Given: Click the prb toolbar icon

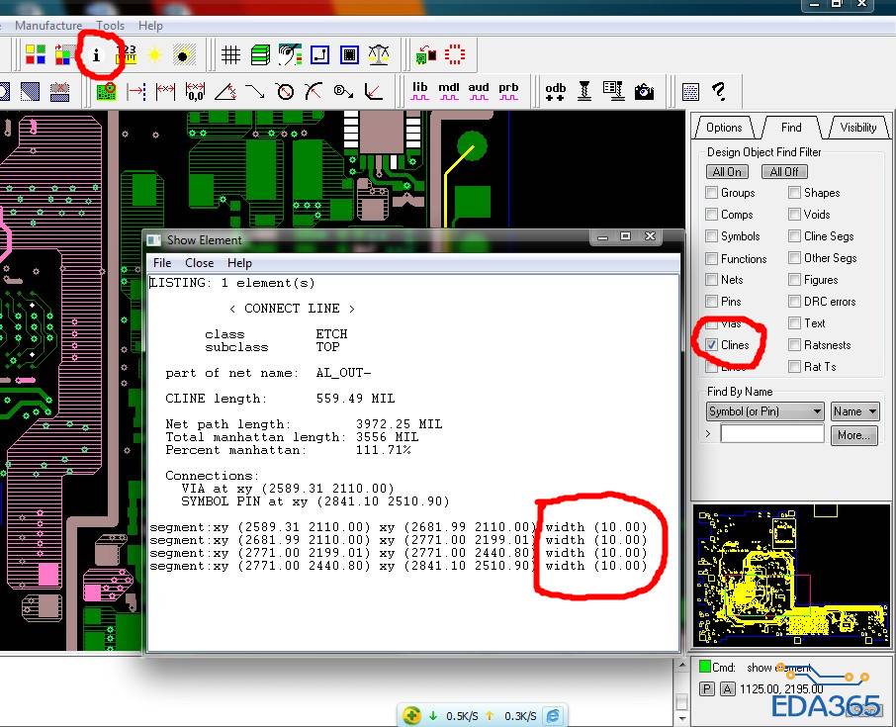Looking at the screenshot, I should 508,91.
